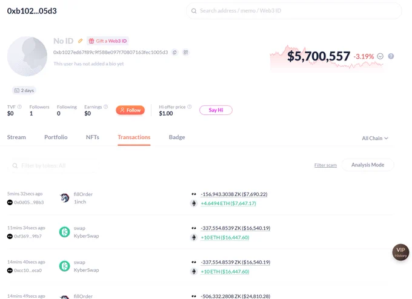
Task: Click the pencil edit ID icon
Action: pos(81,41)
